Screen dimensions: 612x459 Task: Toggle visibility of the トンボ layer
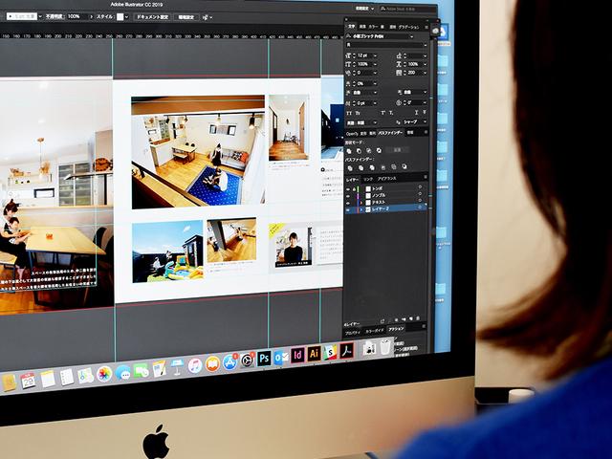point(347,186)
